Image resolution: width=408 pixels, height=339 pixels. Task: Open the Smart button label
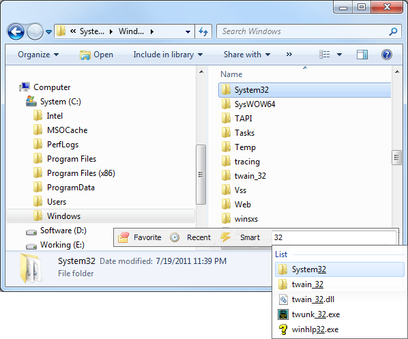click(250, 237)
